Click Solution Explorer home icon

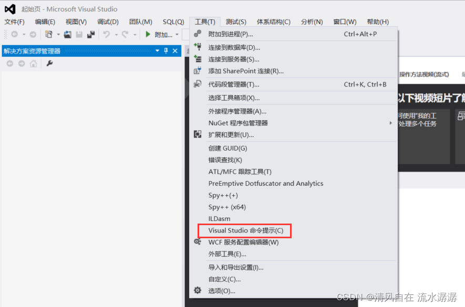34,63
